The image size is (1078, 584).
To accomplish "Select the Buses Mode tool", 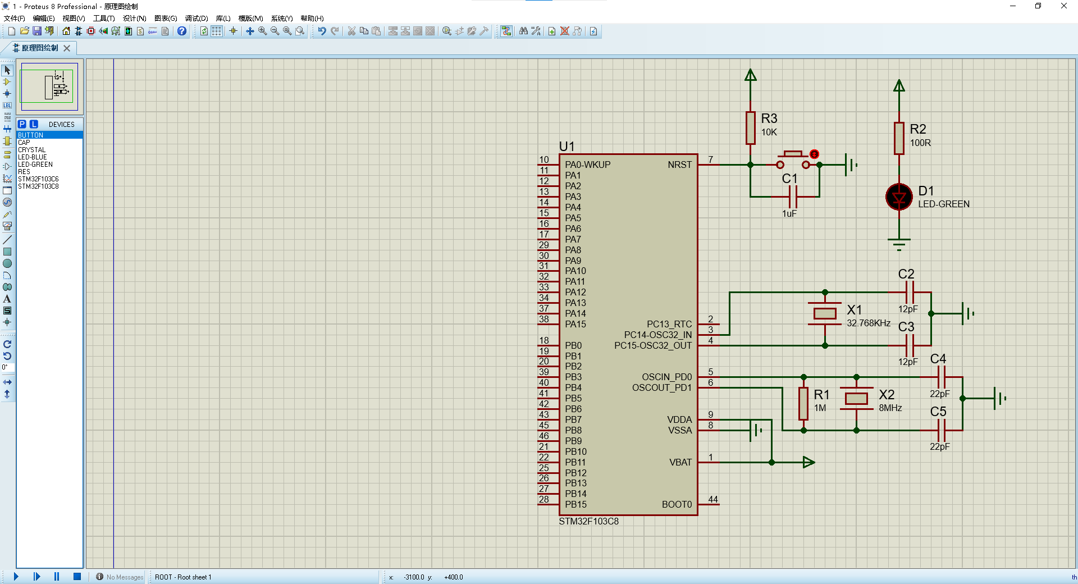I will (7, 129).
